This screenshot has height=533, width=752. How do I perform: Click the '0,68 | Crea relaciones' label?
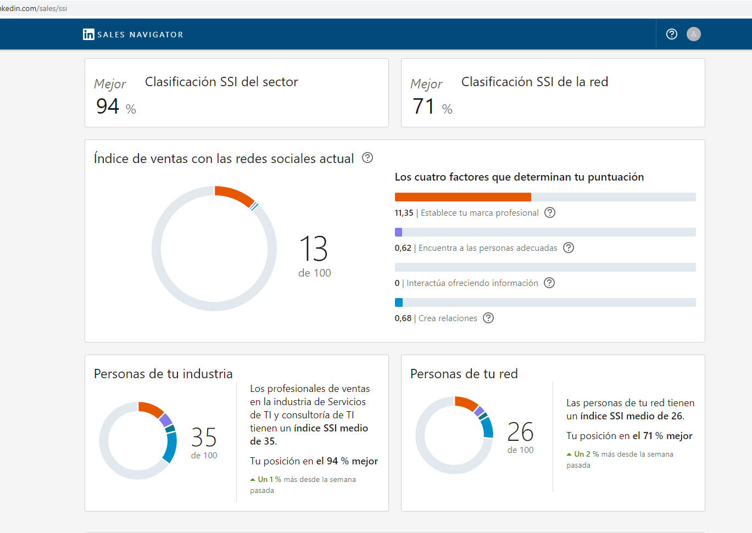pos(436,318)
